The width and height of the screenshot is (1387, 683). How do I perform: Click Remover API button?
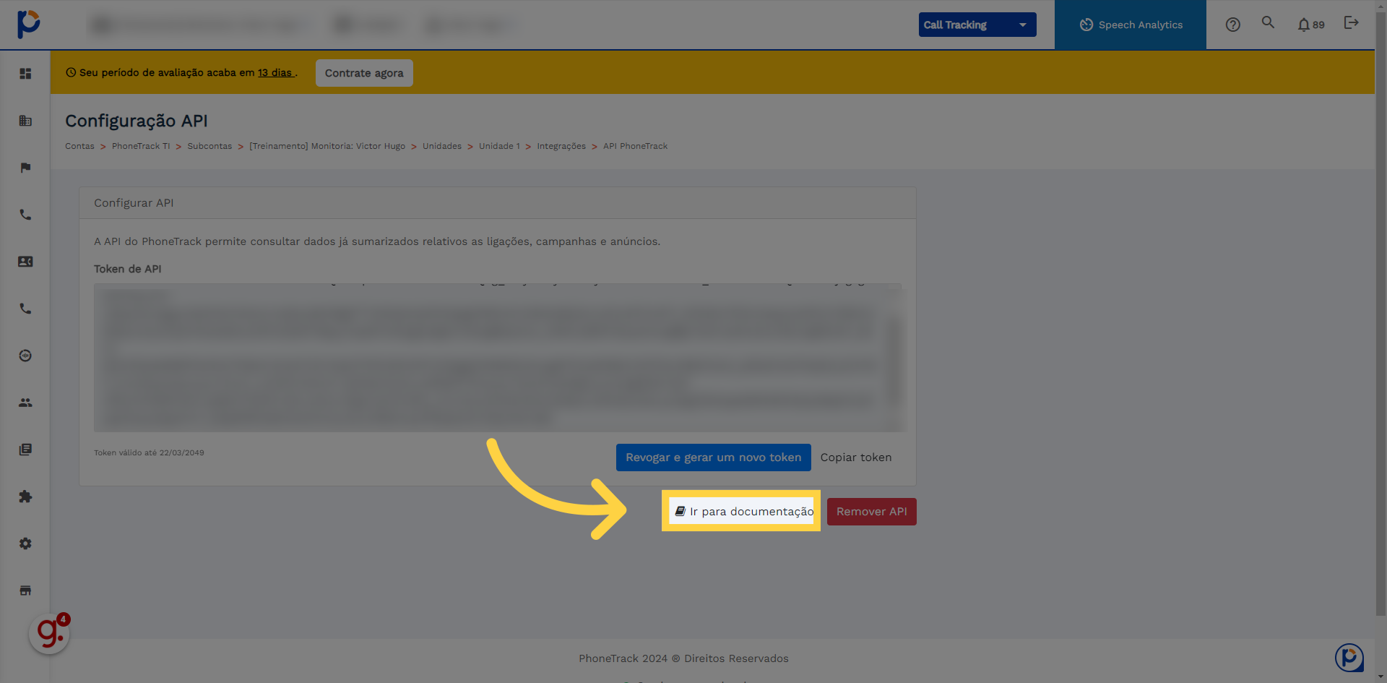[x=871, y=512]
